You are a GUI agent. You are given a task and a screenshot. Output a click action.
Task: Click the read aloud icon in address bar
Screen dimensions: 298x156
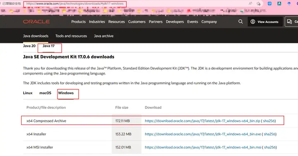click(250, 4)
